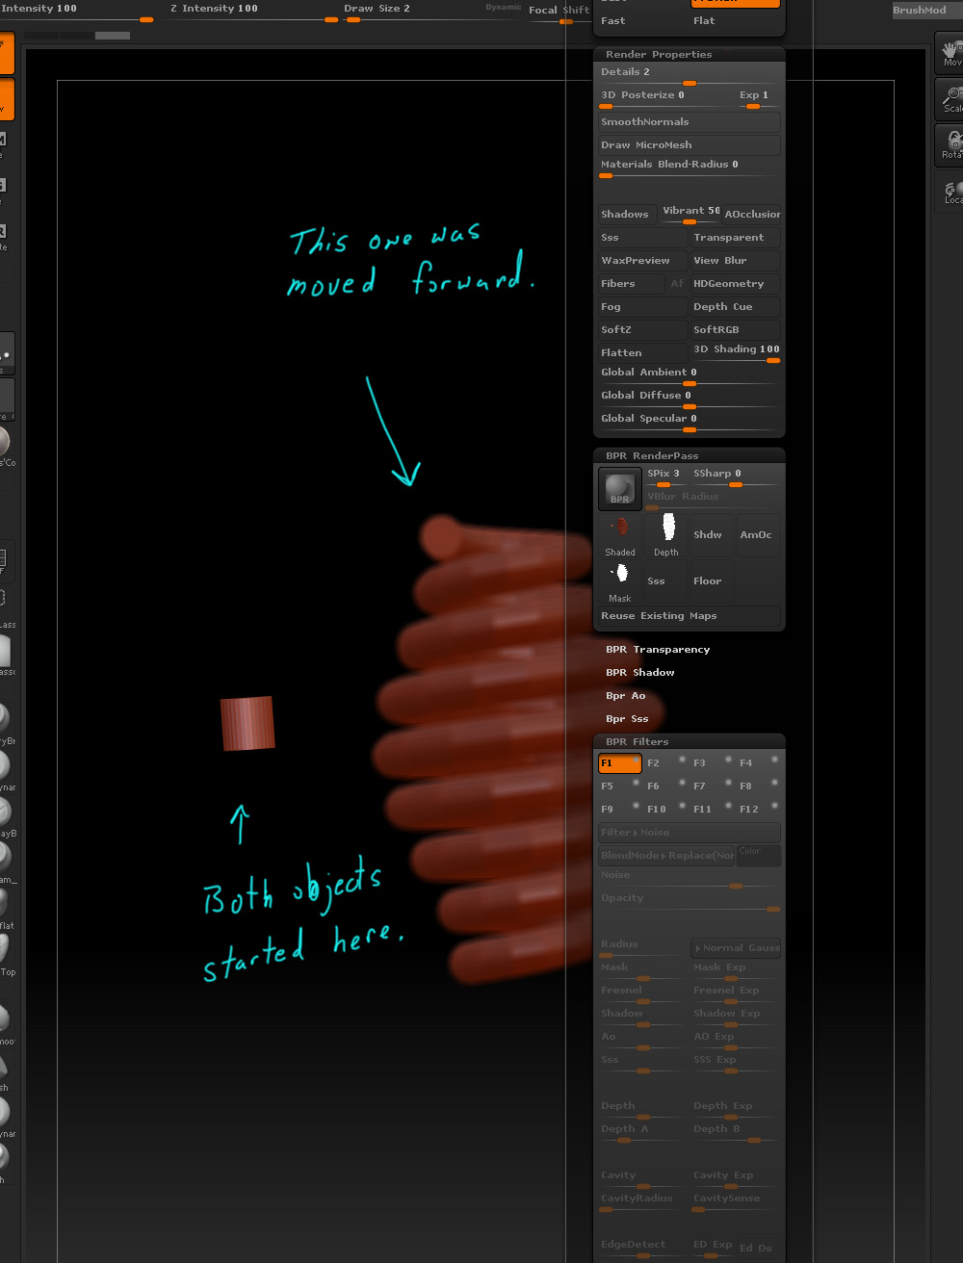Enable Fog in Render Properties
The width and height of the screenshot is (963, 1263).
pos(643,307)
